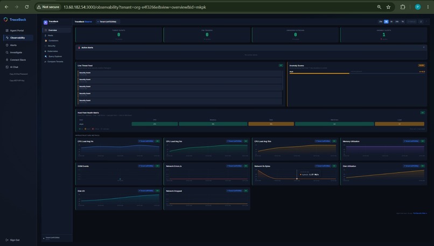Click the Observability pulse icon
This screenshot has width=434, height=246.
click(x=7, y=38)
